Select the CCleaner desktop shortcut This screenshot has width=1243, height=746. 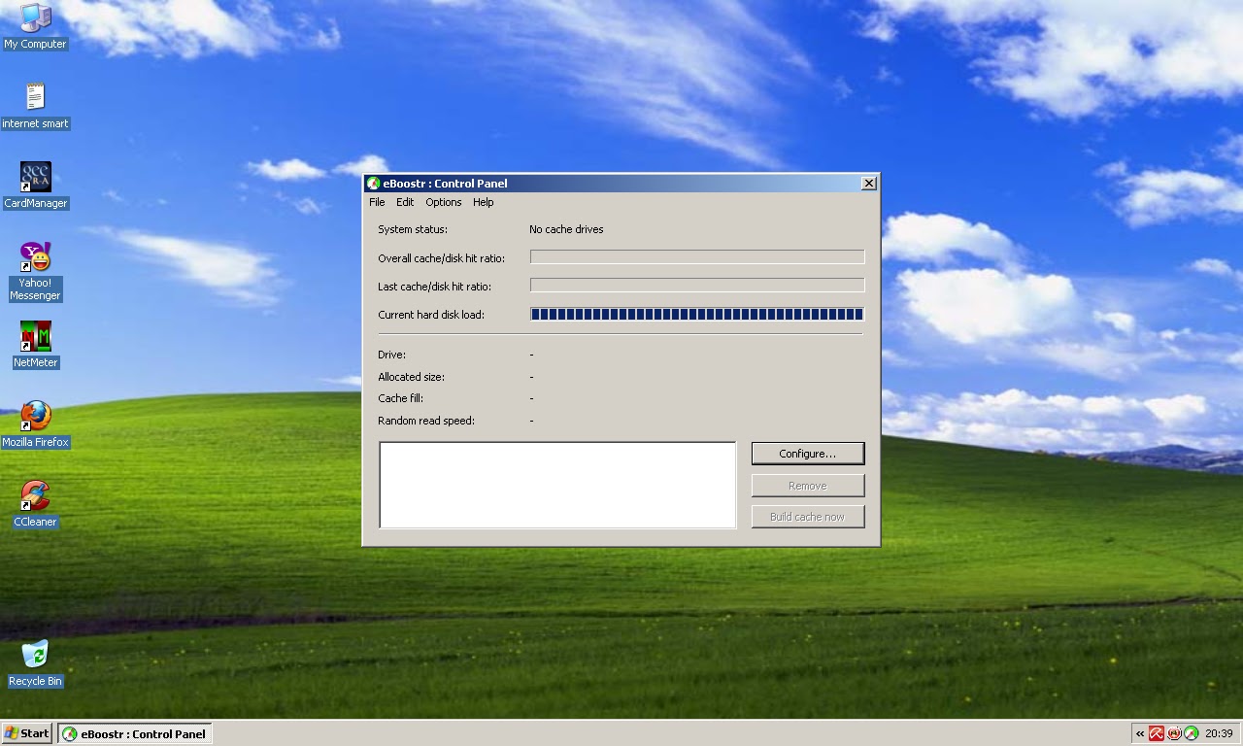(35, 504)
